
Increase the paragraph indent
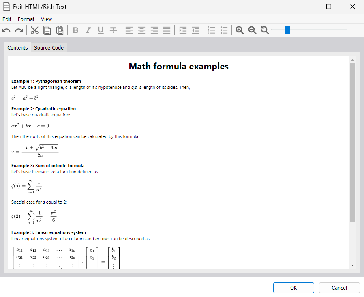point(183,30)
